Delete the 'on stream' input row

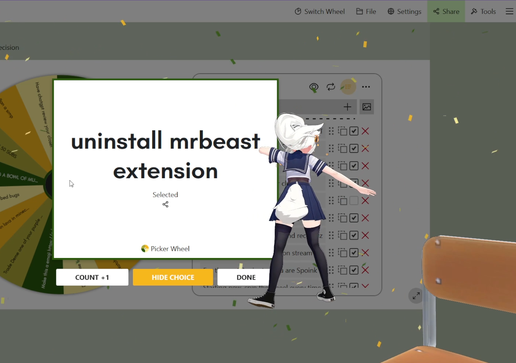[365, 253]
